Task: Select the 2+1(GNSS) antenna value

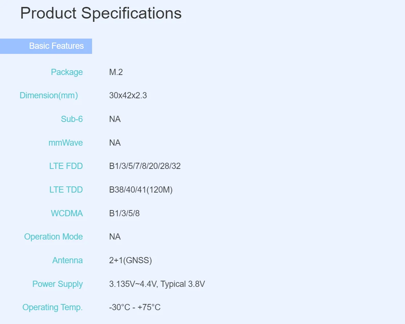Action: (130, 260)
